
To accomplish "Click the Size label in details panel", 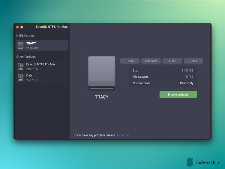I will [136, 71].
